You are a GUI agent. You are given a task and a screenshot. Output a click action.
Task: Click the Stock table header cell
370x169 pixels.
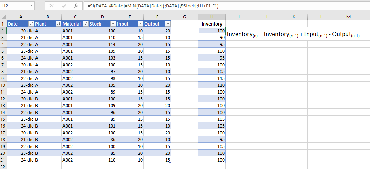point(102,24)
